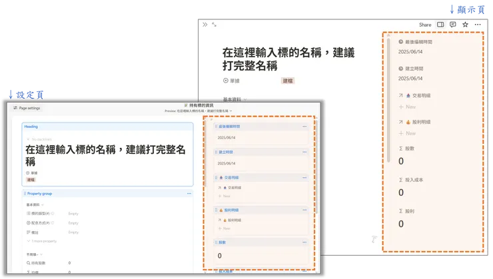Add New 股利明細 in settings panel
The height and width of the screenshot is (279, 493).
[x=224, y=228]
